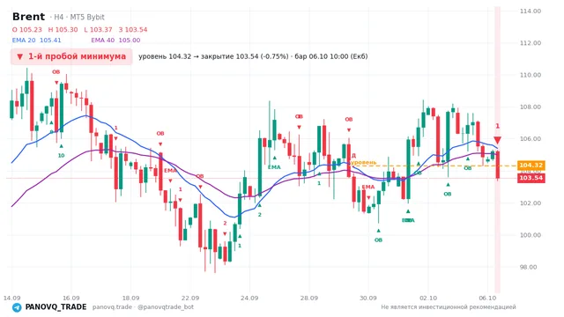Viewport: 564px width, 317px height.
Task: Click the red '2' marker near 23.09
Action: (x=225, y=223)
